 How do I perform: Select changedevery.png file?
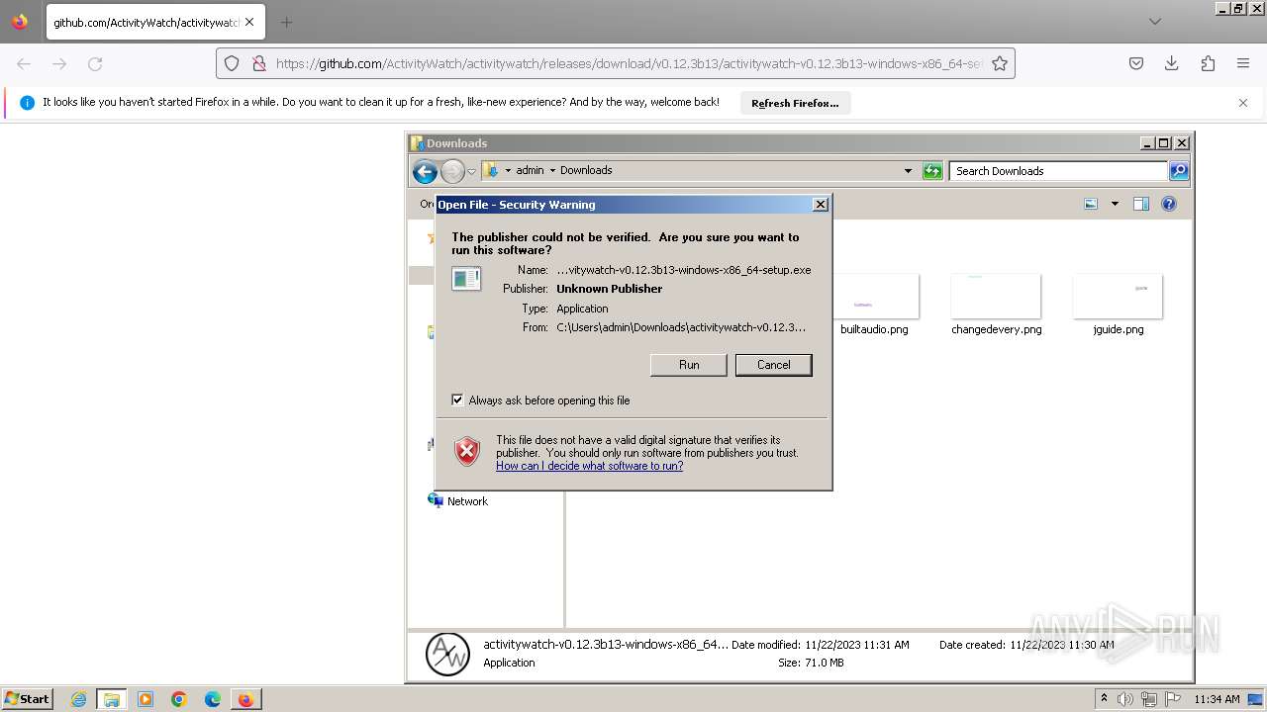tap(996, 306)
